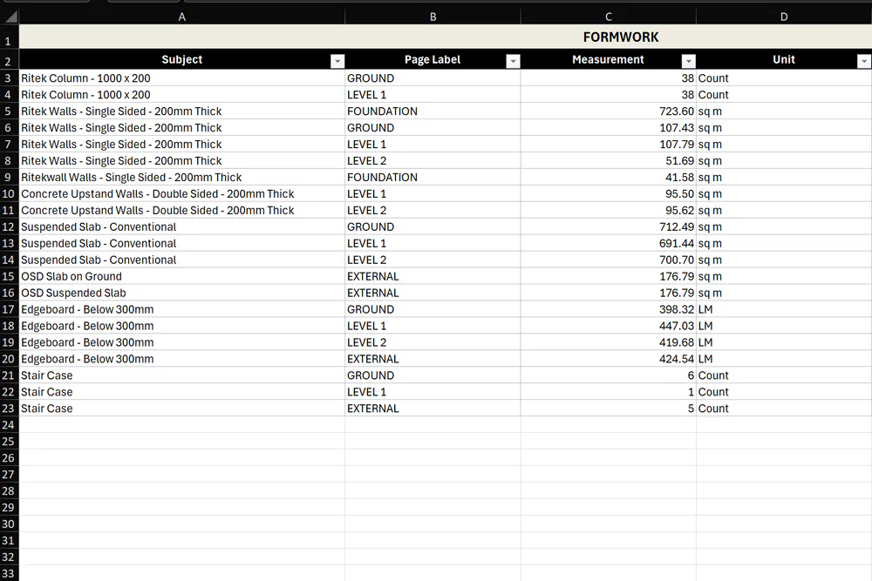Click the select-all corner triangle
The height and width of the screenshot is (581, 872).
click(10, 17)
